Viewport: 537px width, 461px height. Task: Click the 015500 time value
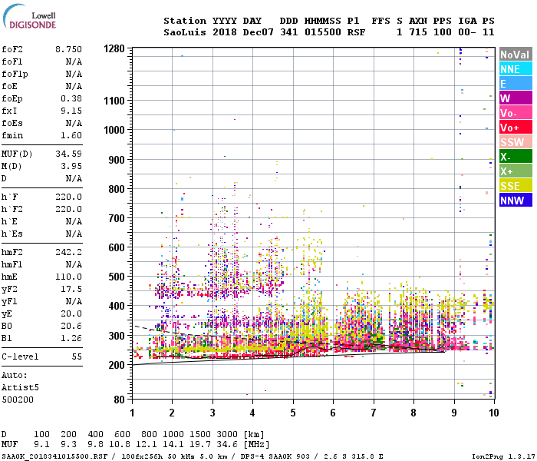click(x=323, y=32)
